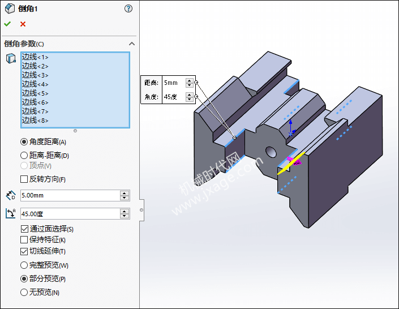Choose the 距离-距离 radio option

click(x=24, y=155)
